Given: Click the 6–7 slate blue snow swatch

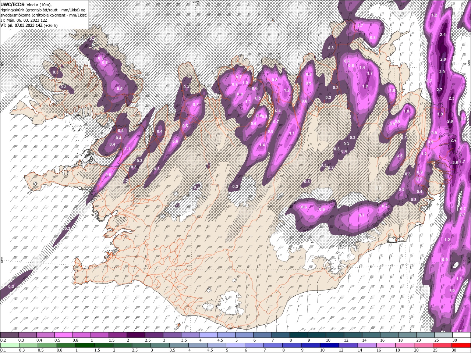Looking at the screenshot, I should point(262,335).
